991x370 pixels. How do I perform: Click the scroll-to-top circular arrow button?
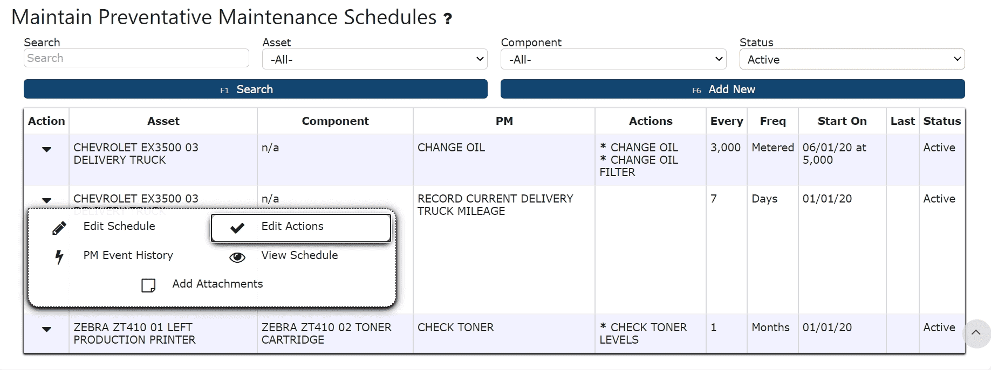pos(975,333)
